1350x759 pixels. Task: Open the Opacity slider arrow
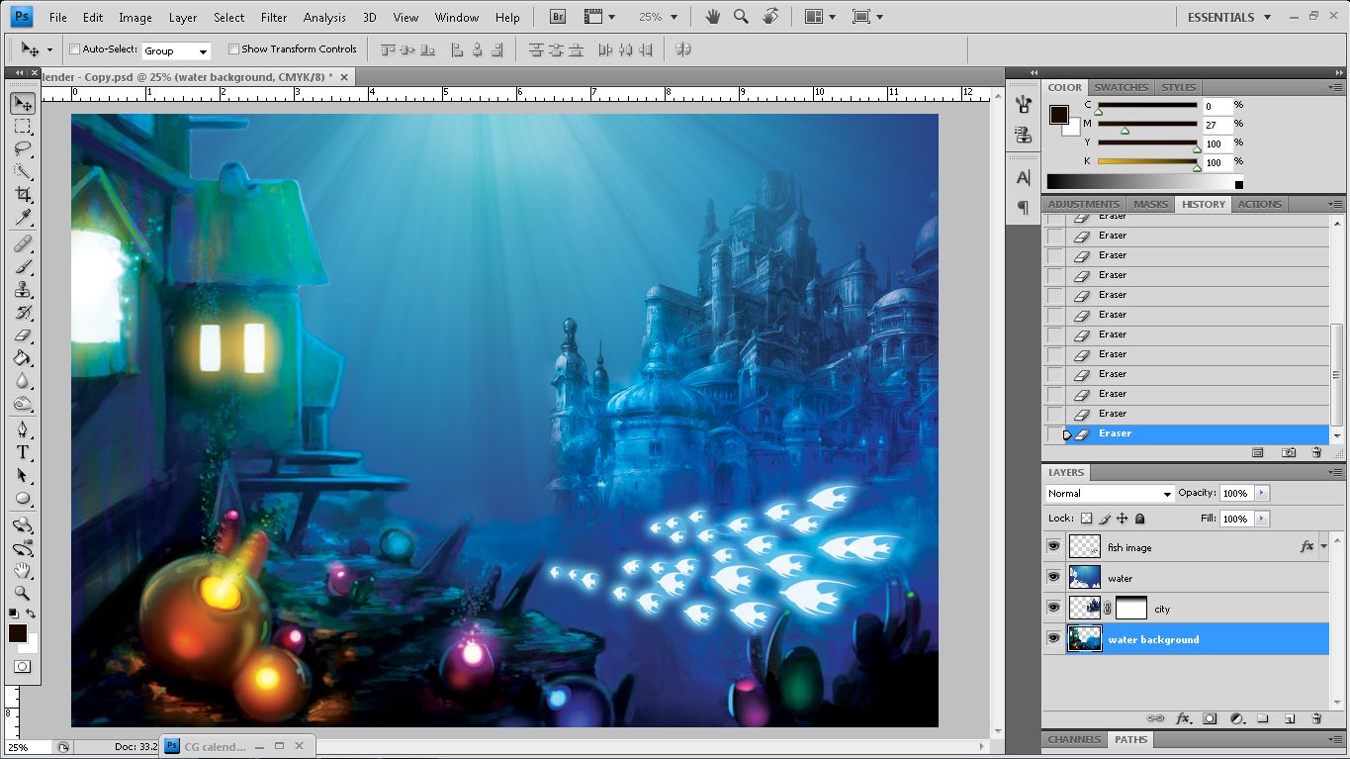tap(1261, 493)
